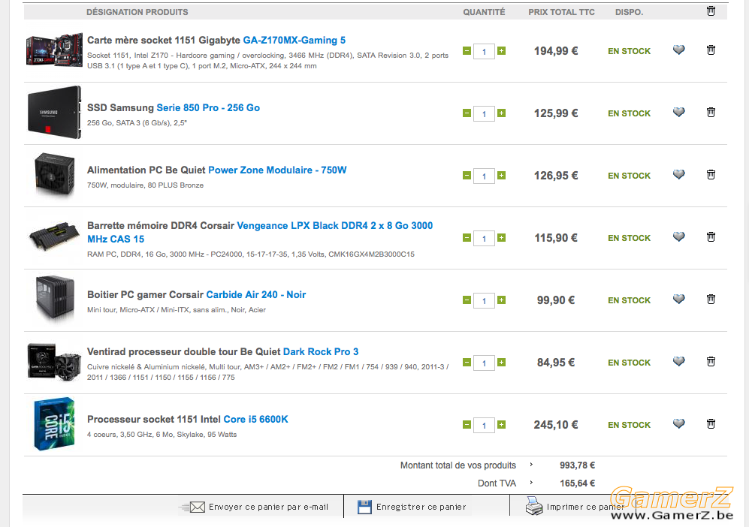Delete the Gigabyte motherboard from cart
The width and height of the screenshot is (749, 527).
click(x=711, y=50)
